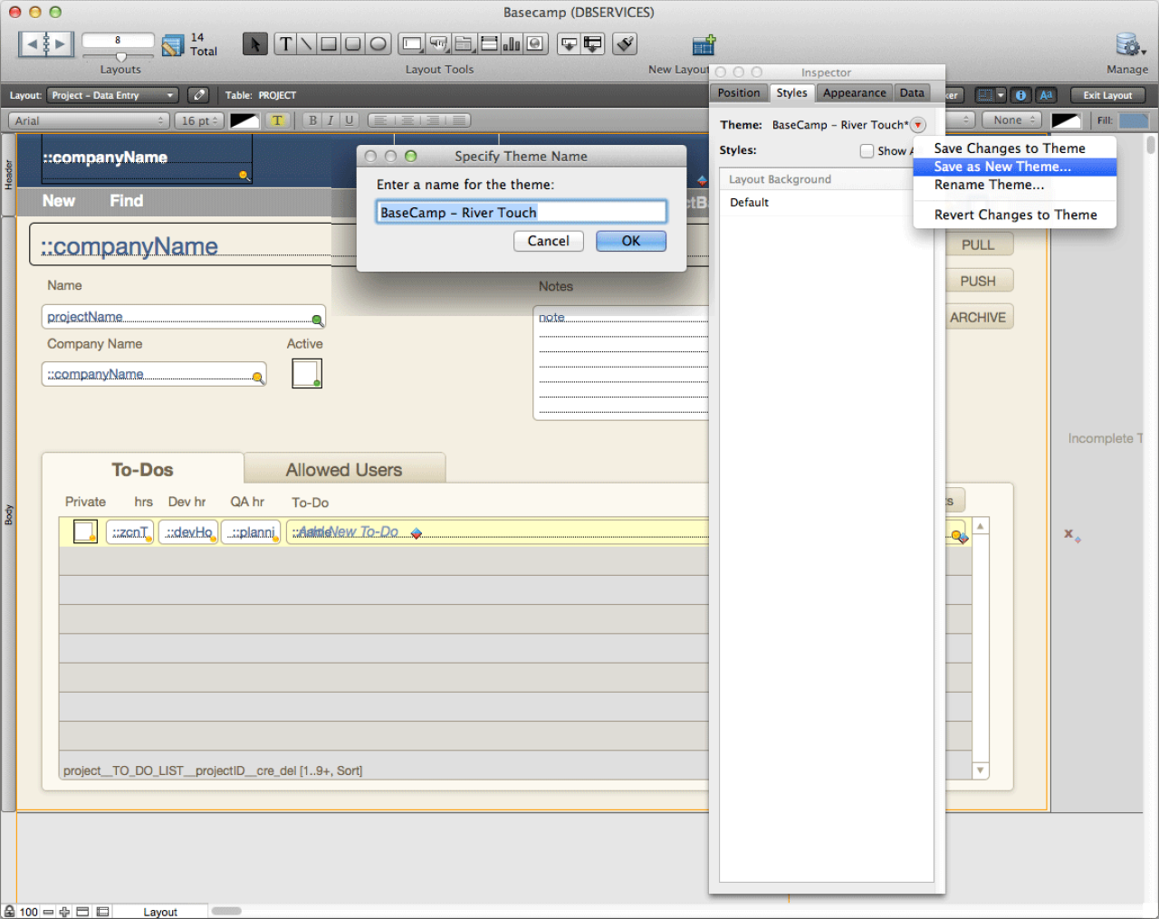Viewport: 1159px width, 919px height.
Task: Switch to the Appearance inspector tab
Action: click(855, 93)
